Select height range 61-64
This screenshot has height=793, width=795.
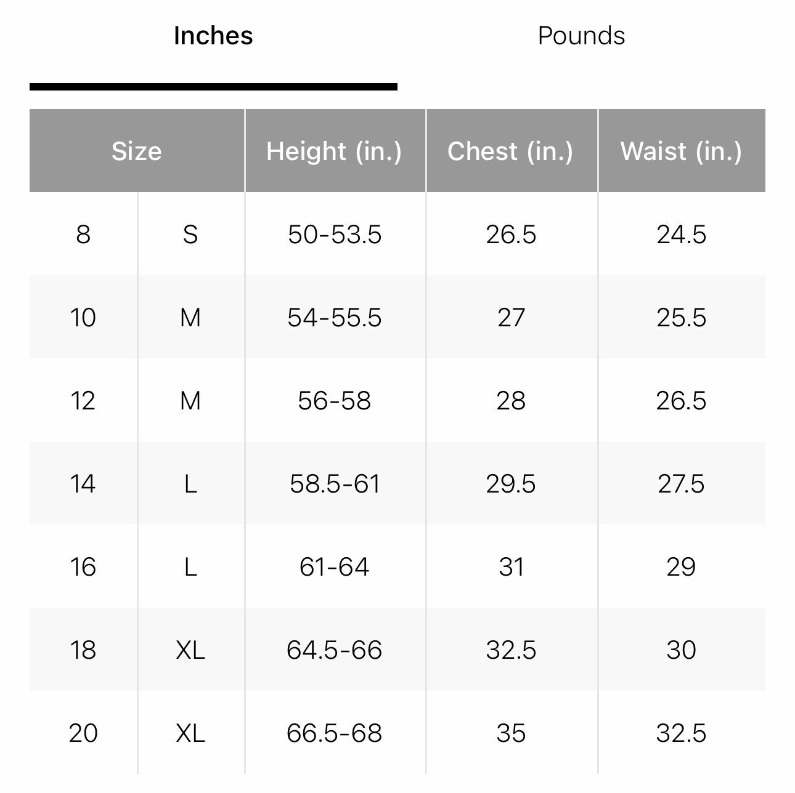click(335, 566)
